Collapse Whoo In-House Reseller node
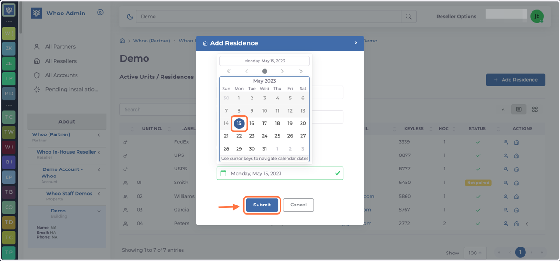 99,153
